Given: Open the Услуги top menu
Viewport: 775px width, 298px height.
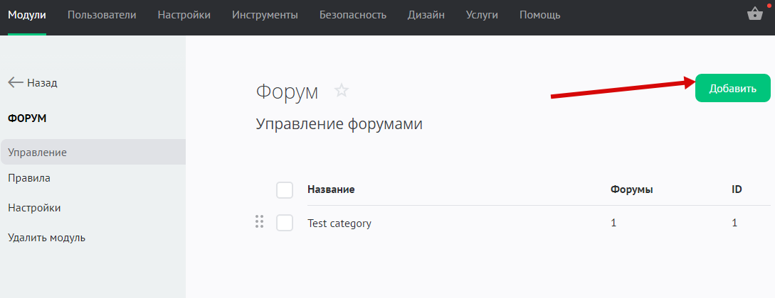Looking at the screenshot, I should click(x=482, y=15).
